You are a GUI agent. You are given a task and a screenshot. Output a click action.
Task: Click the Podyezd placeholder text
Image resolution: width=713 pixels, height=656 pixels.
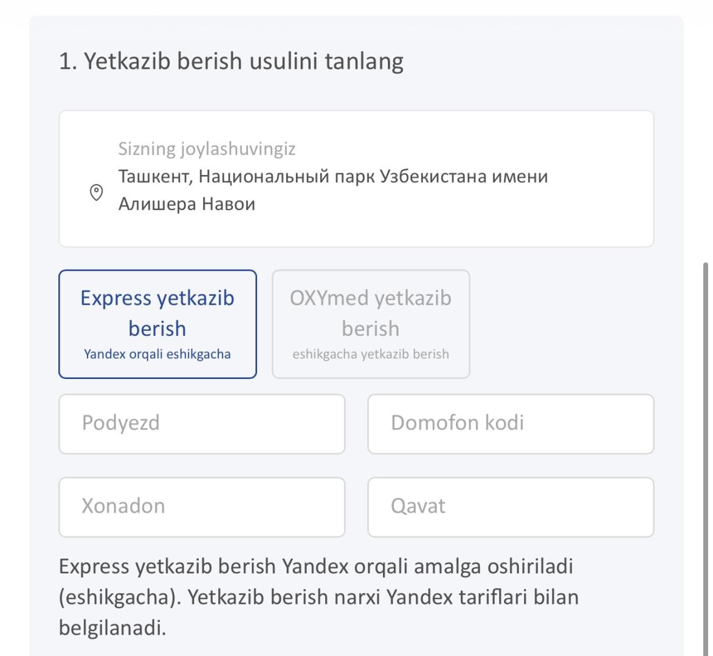(121, 423)
